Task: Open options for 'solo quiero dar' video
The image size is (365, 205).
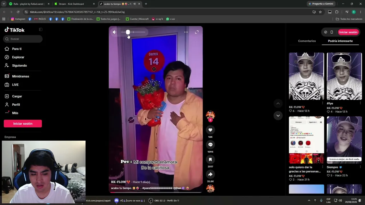Action: pos(323,167)
